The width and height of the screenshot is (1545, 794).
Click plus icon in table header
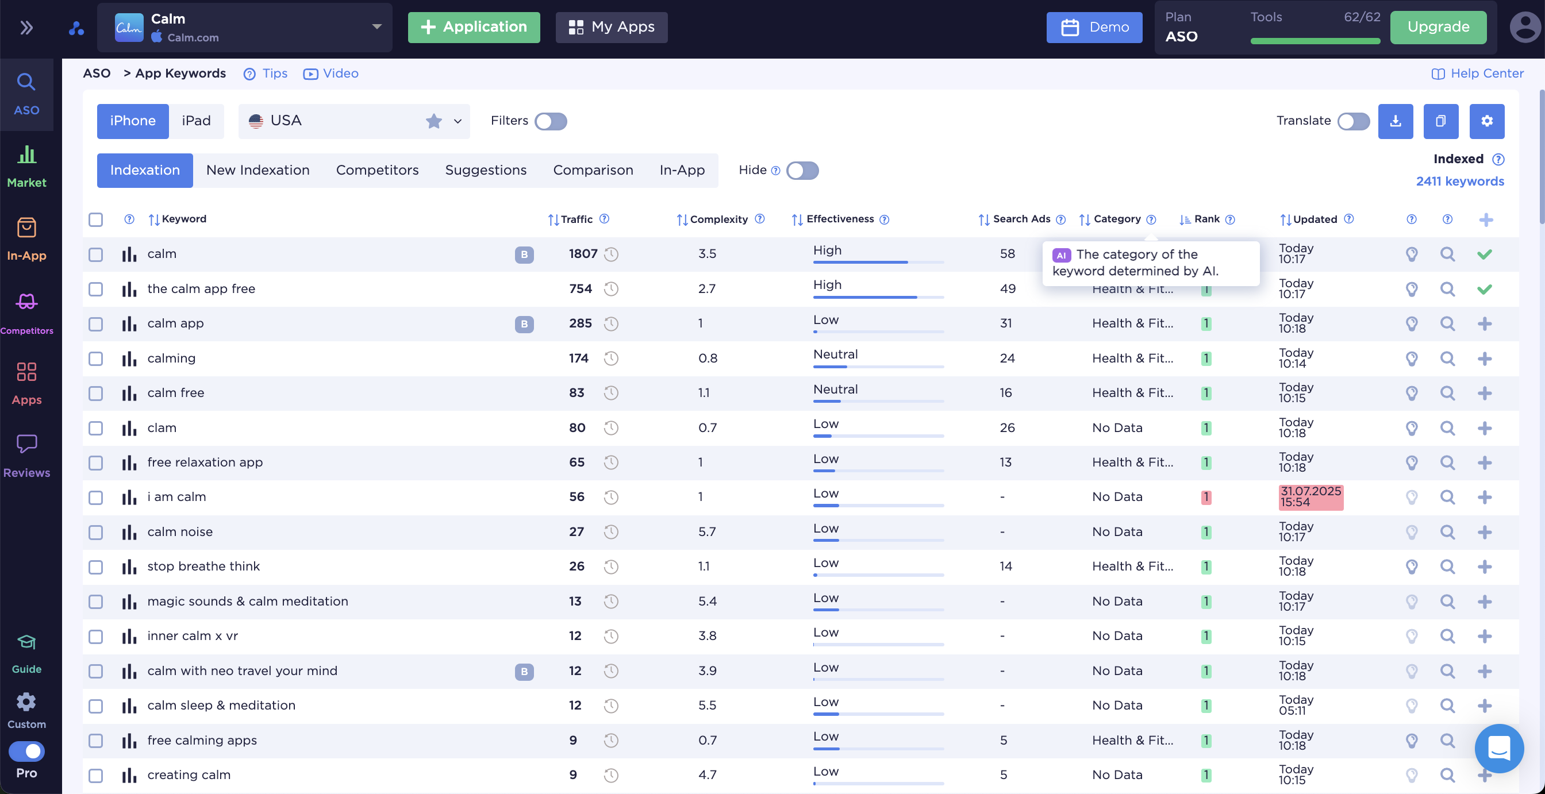pyautogui.click(x=1486, y=219)
